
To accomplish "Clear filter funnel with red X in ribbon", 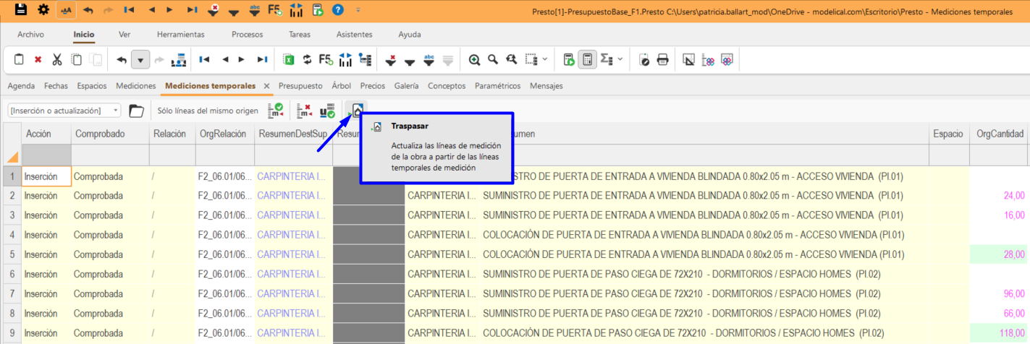I will point(391,60).
